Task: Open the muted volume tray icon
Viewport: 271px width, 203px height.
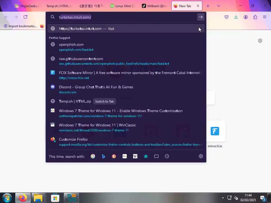Action: [236, 198]
